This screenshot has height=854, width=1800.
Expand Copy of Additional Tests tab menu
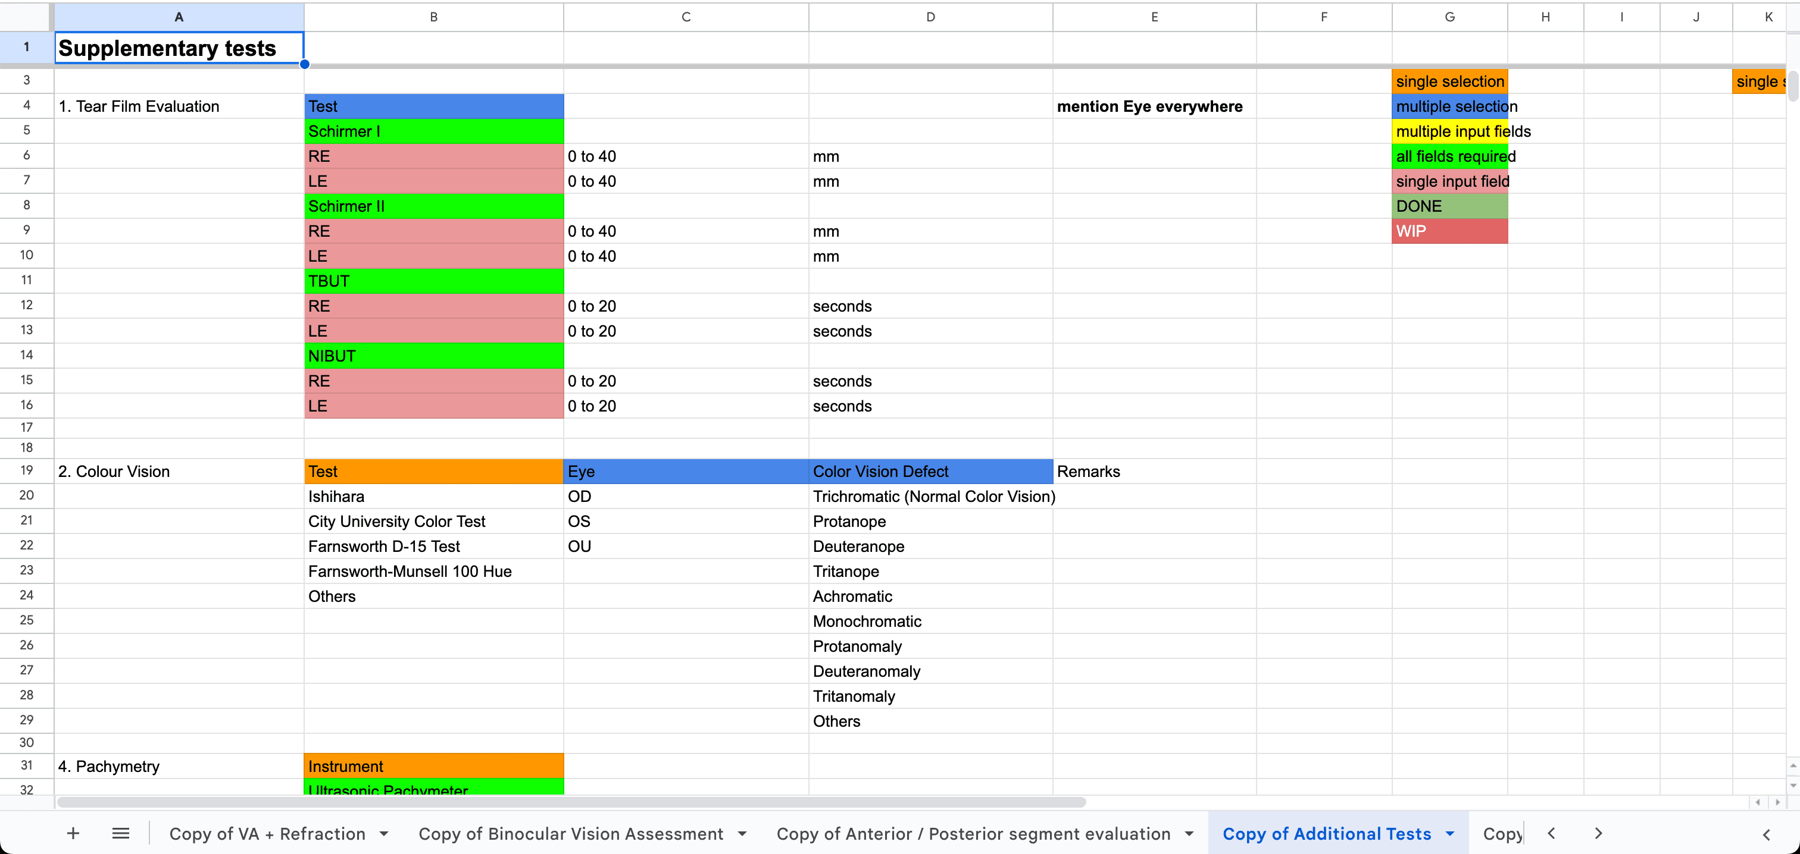click(x=1450, y=834)
